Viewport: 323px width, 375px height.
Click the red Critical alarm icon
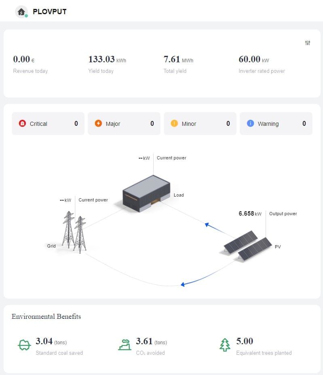(x=22, y=123)
